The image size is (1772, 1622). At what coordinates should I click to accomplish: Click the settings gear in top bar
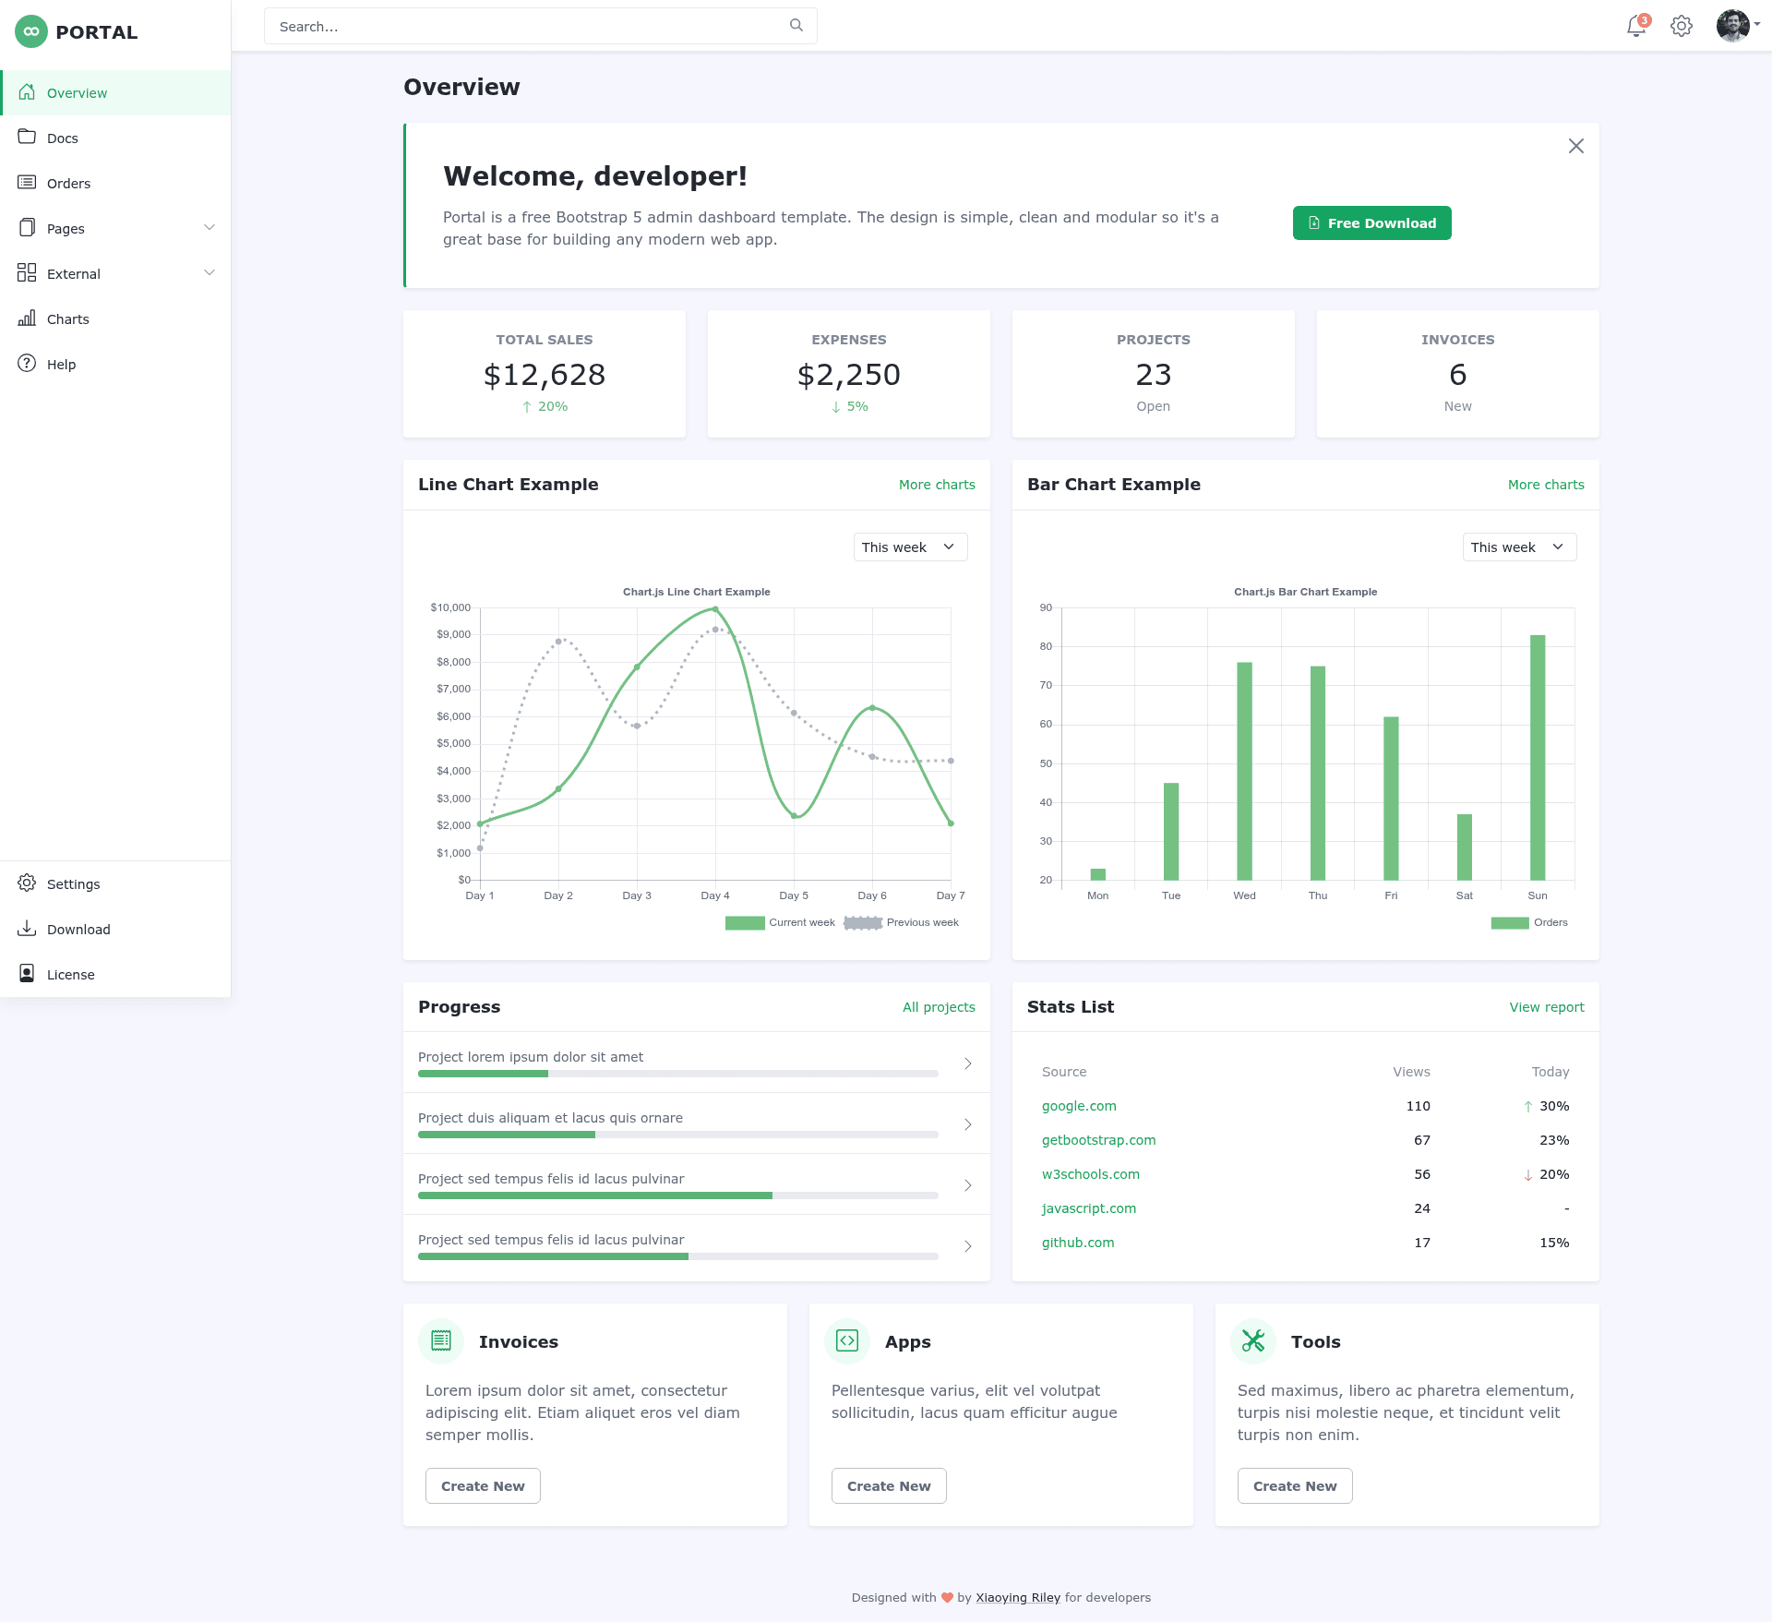[x=1682, y=26]
